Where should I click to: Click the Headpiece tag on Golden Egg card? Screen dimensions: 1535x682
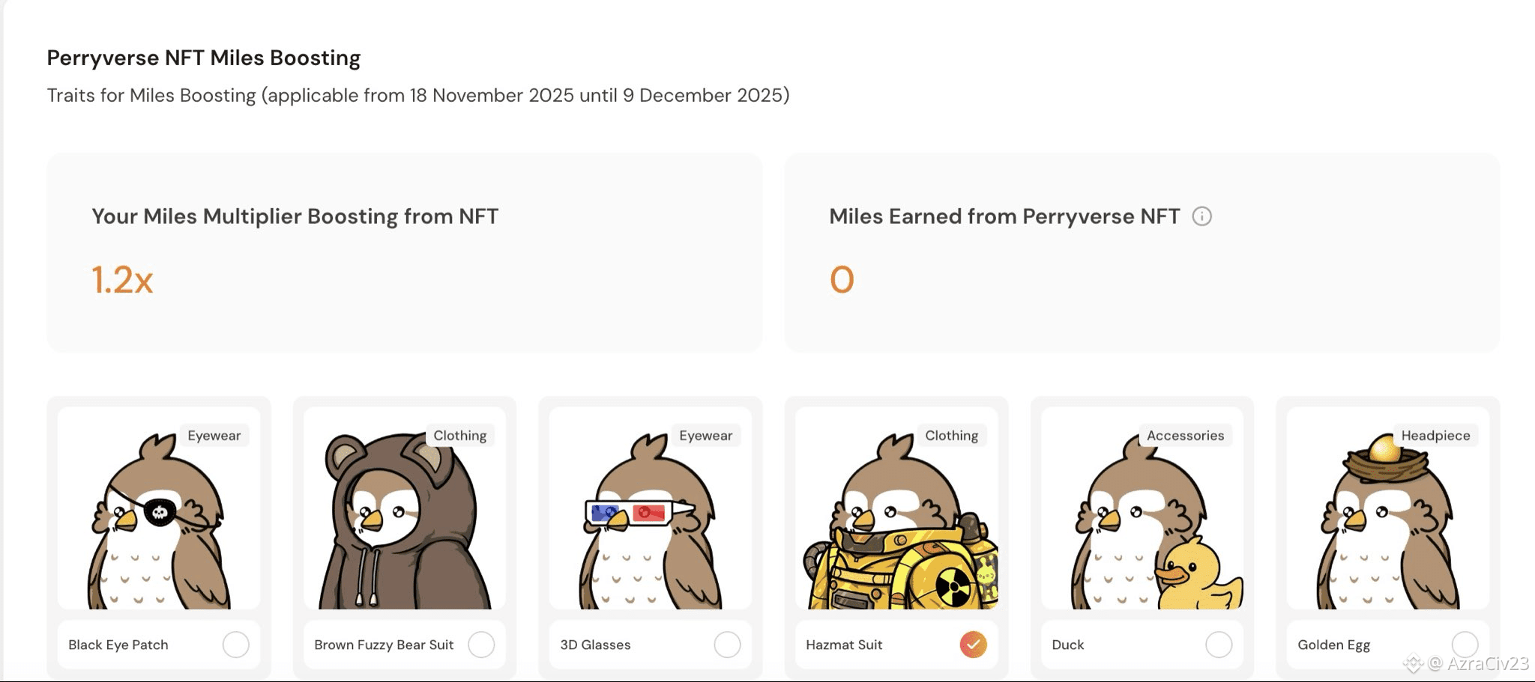pos(1435,436)
